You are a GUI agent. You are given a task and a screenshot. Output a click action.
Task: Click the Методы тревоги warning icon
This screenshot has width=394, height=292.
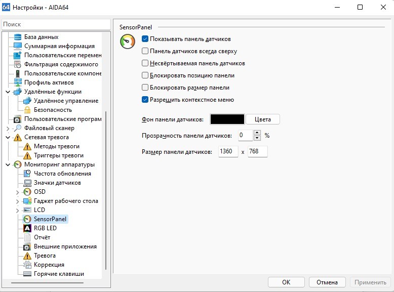tap(27, 146)
